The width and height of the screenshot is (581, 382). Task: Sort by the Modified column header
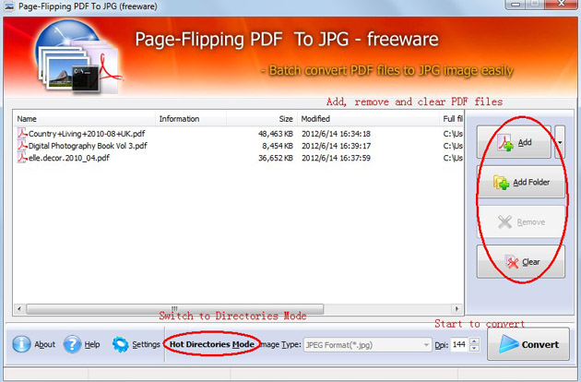[368, 119]
